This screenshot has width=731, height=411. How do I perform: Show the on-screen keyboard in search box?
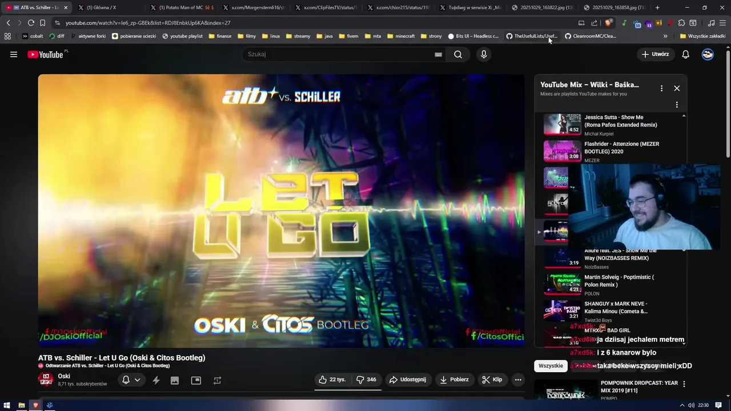(438, 54)
